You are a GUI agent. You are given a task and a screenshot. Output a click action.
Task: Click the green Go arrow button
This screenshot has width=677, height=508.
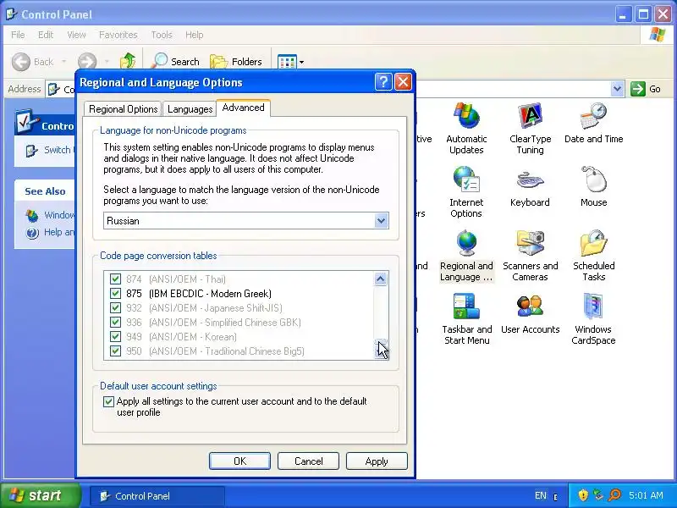coord(637,89)
